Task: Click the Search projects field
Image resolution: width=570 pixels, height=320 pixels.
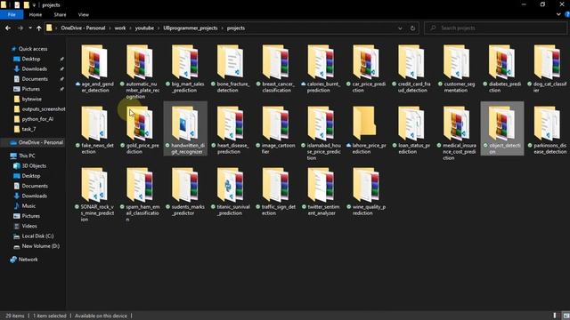Action: pyautogui.click(x=495, y=28)
